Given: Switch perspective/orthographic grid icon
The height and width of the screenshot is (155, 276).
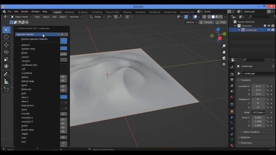Looking at the screenshot, I should click(224, 64).
